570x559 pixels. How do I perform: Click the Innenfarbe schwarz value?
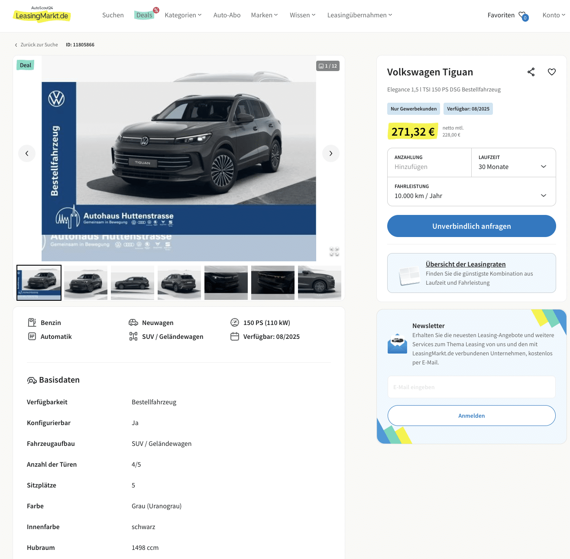click(143, 527)
